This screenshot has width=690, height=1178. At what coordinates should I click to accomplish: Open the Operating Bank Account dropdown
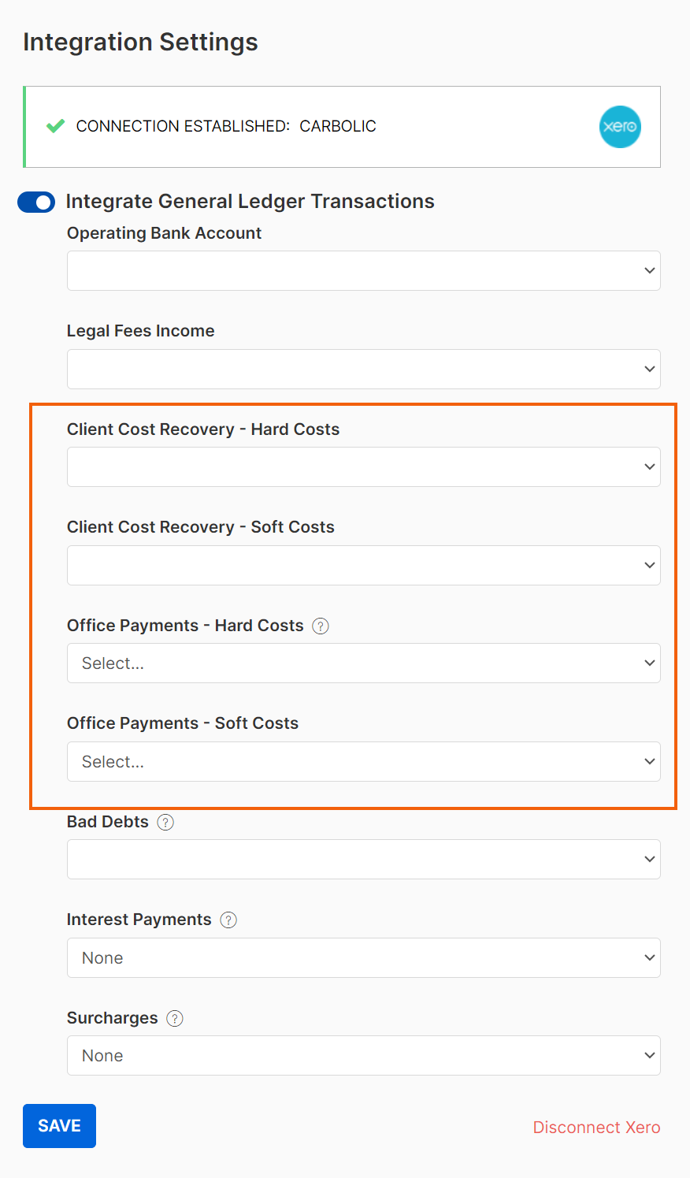[364, 270]
